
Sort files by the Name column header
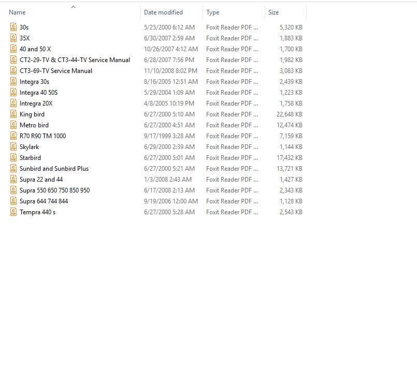coord(17,12)
